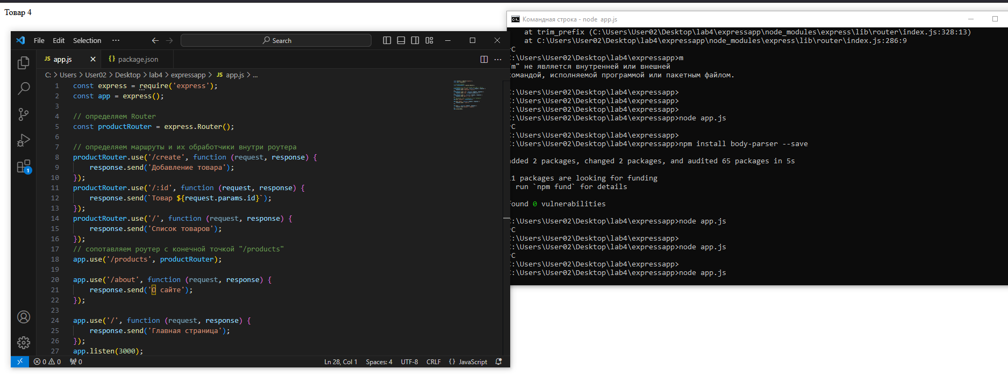The image size is (1008, 383).
Task: Open the Source Control view
Action: pos(23,114)
